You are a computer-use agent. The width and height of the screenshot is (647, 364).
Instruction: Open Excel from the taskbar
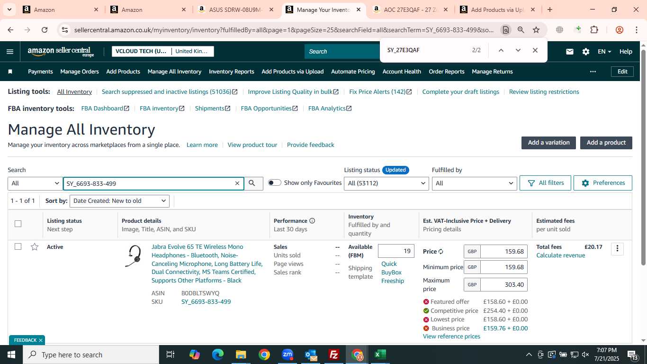tap(380, 355)
